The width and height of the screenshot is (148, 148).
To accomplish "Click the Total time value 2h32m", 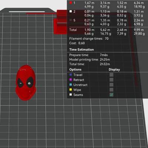I will 105,64.
